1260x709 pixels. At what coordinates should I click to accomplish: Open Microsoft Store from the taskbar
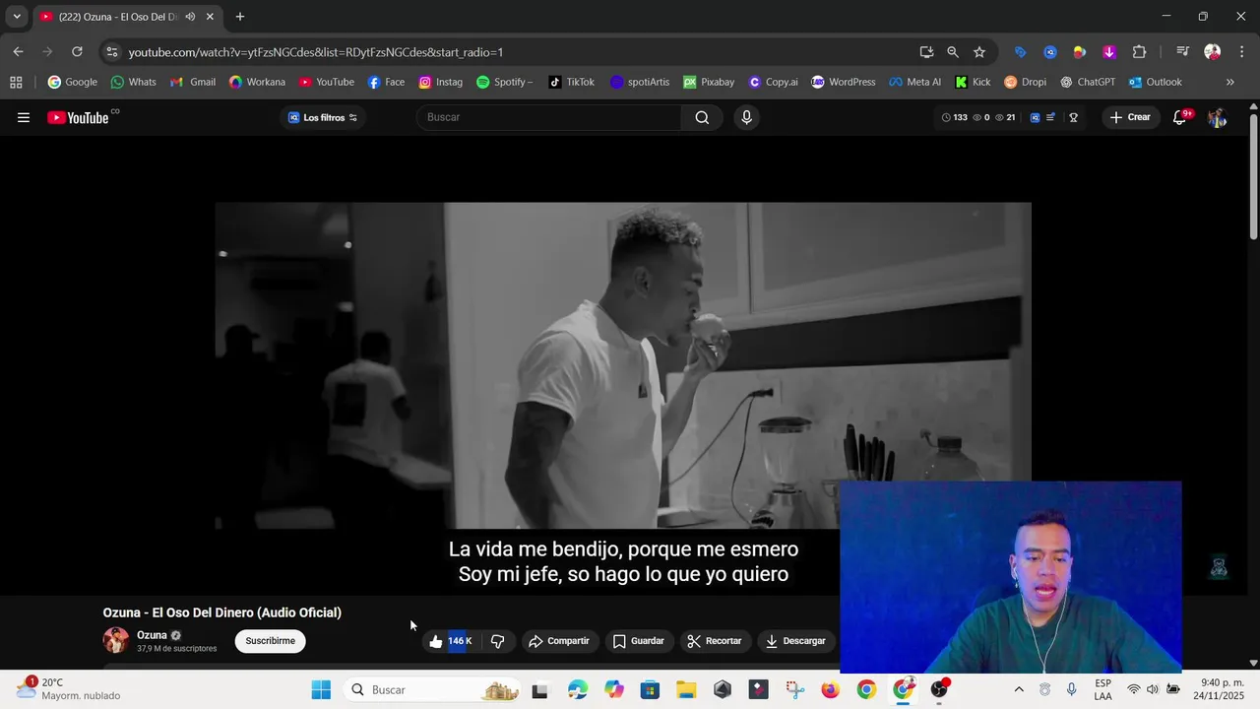click(x=650, y=689)
